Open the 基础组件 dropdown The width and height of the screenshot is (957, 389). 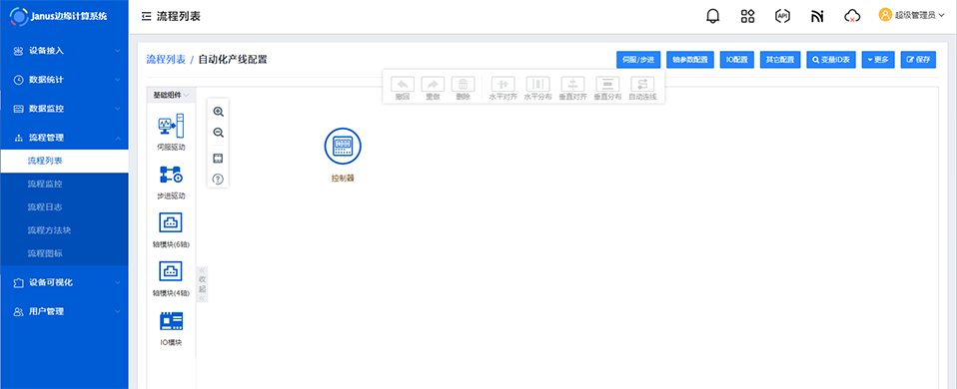[171, 95]
